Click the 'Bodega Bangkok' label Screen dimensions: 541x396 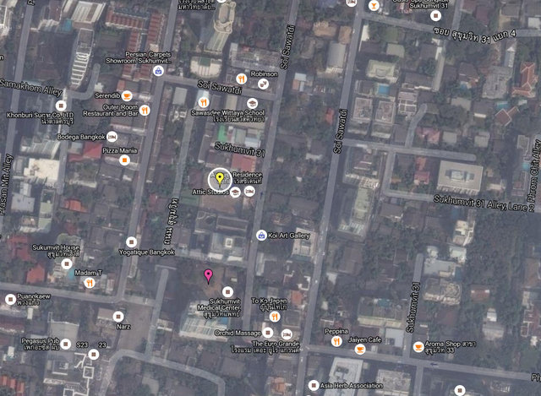81,137
